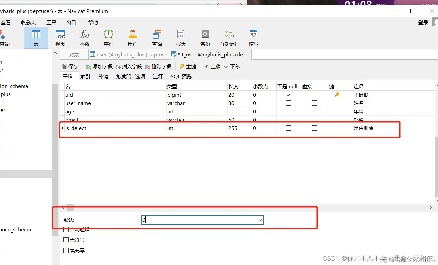Click 删除字段 to delete the field

(158, 66)
